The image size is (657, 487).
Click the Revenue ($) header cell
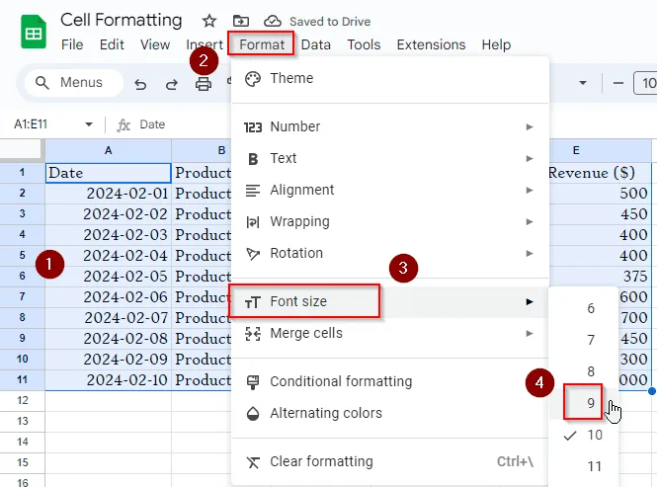[x=600, y=173]
